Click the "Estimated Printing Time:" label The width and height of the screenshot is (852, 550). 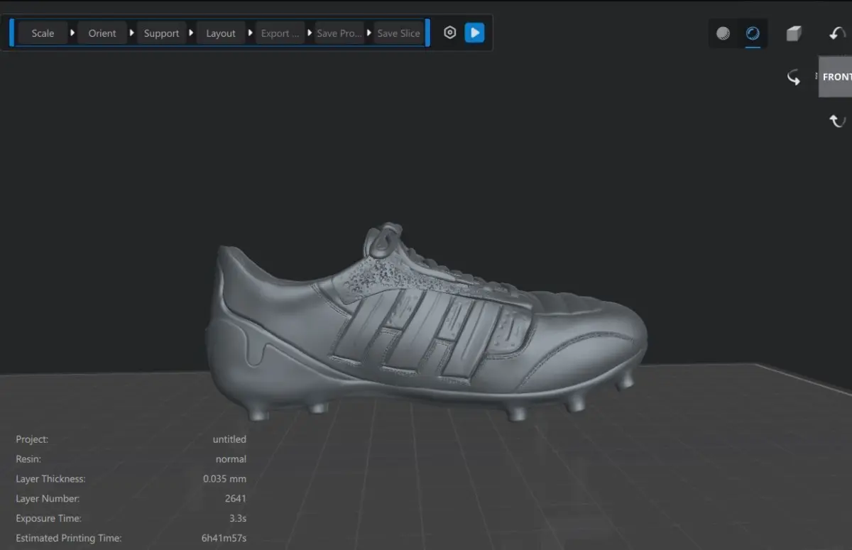[69, 538]
